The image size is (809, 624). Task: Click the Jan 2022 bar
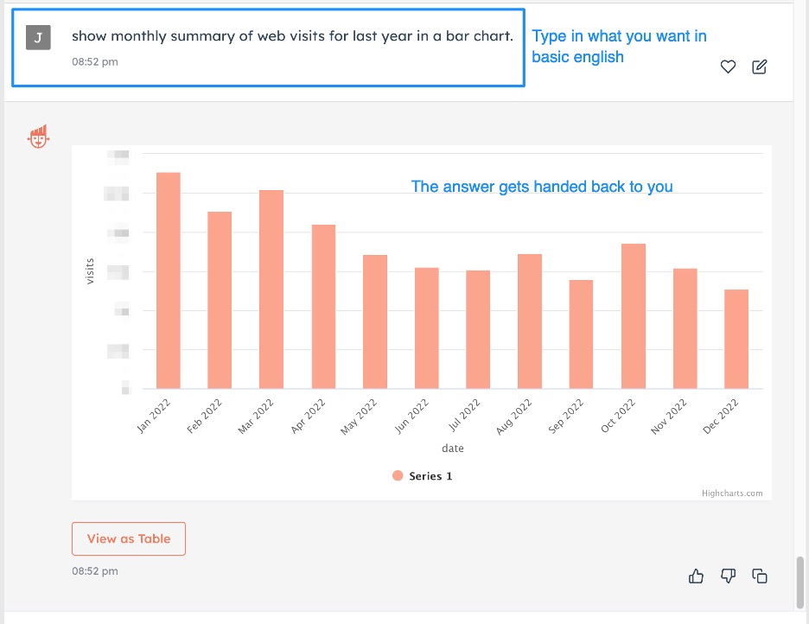169,281
